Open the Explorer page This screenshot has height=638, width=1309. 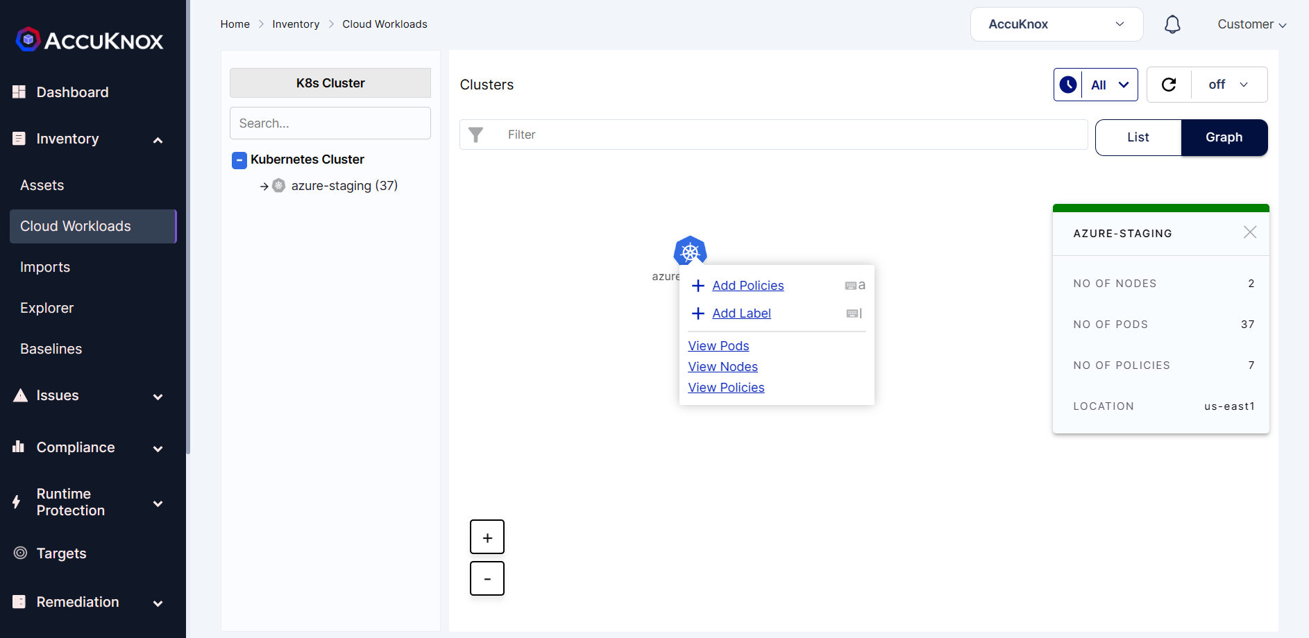tap(47, 308)
